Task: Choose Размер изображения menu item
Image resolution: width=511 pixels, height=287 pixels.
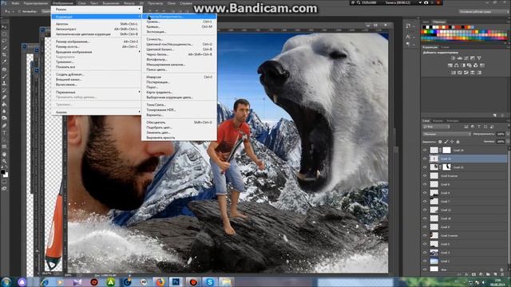Action: (97, 41)
